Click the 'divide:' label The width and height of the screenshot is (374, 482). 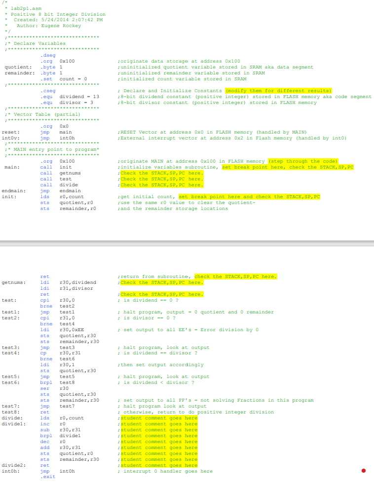[12, 418]
